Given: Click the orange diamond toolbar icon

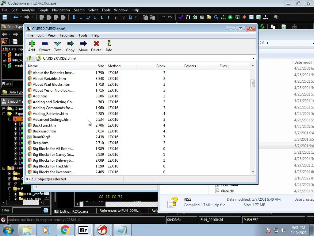Looking at the screenshot, I should (244, 17).
